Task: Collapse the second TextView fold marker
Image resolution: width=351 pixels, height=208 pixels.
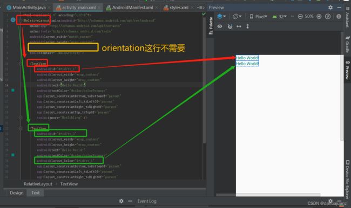Action: pyautogui.click(x=21, y=128)
